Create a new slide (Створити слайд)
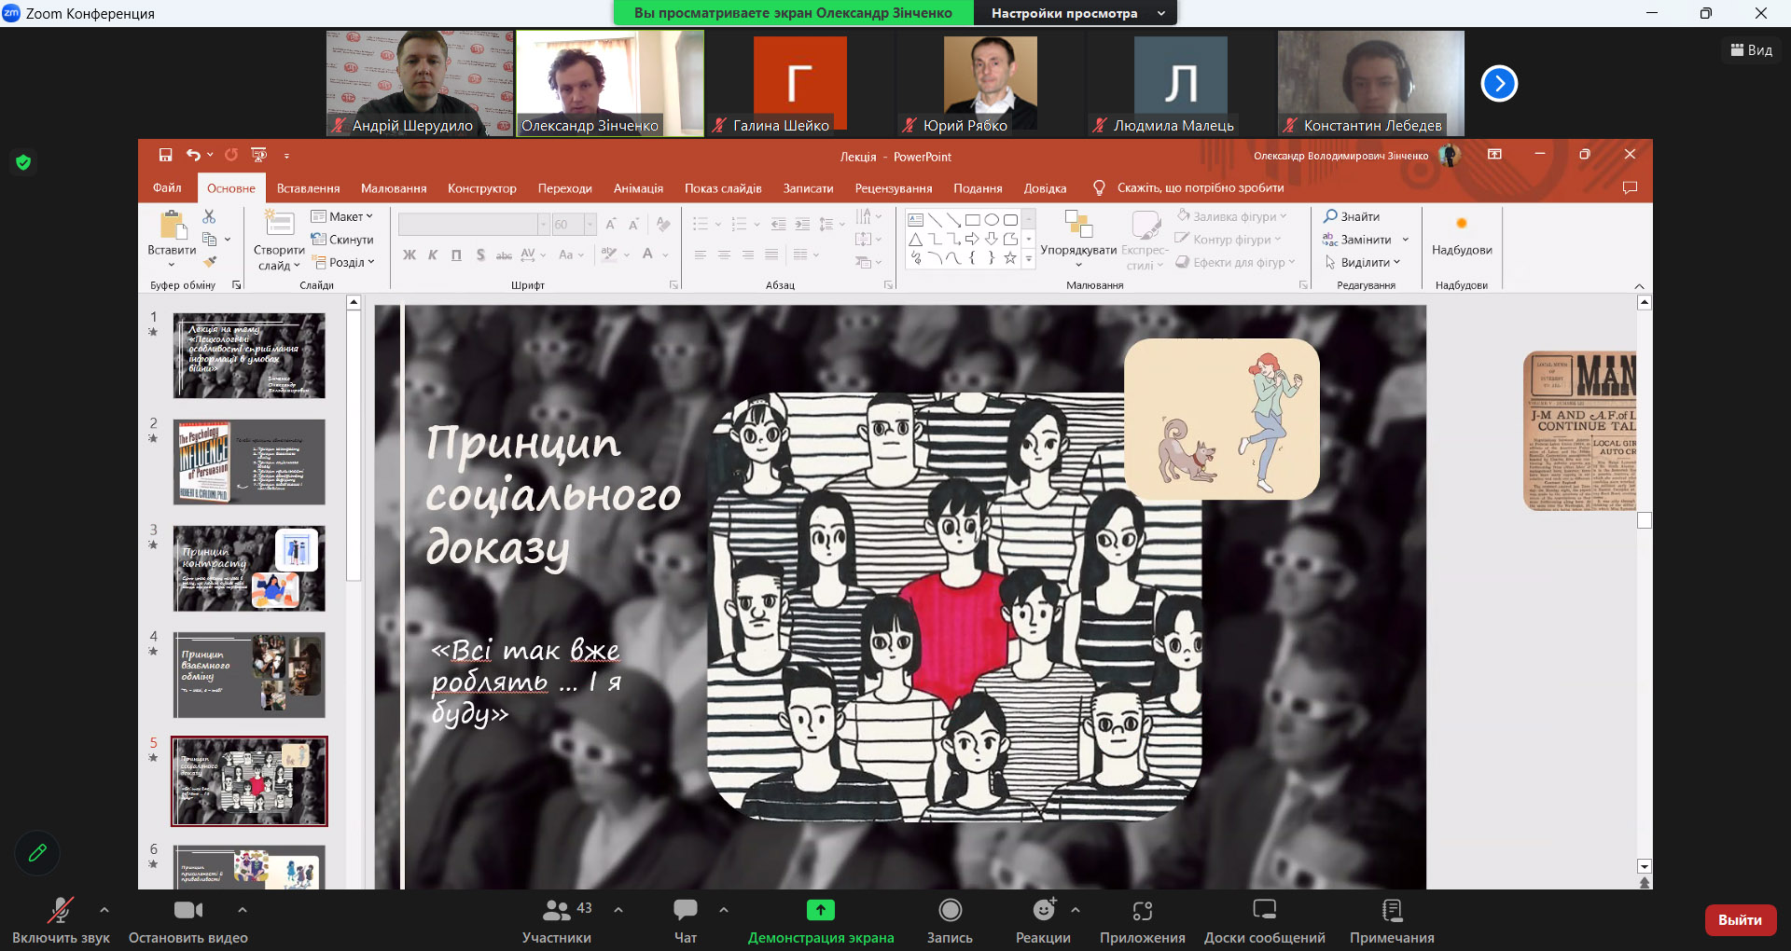 coord(279,241)
